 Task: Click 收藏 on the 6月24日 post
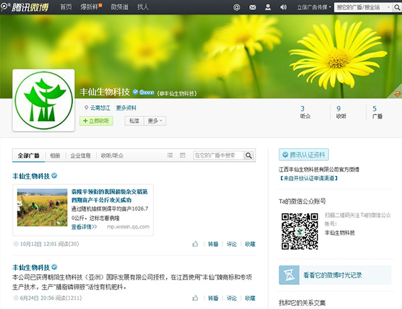[250, 298]
